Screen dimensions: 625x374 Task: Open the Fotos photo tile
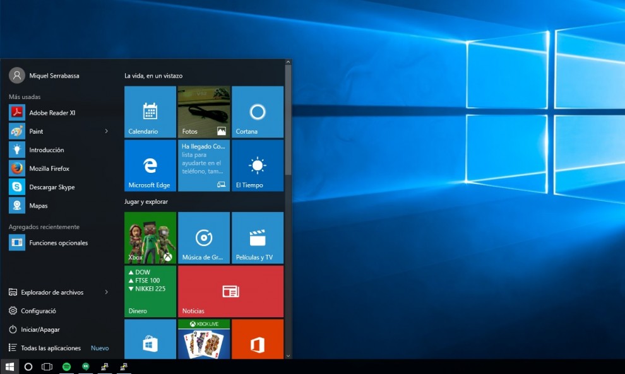(x=204, y=112)
